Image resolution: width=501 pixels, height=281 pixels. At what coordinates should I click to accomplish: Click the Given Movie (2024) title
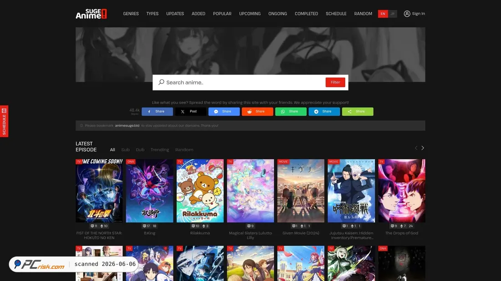301,233
